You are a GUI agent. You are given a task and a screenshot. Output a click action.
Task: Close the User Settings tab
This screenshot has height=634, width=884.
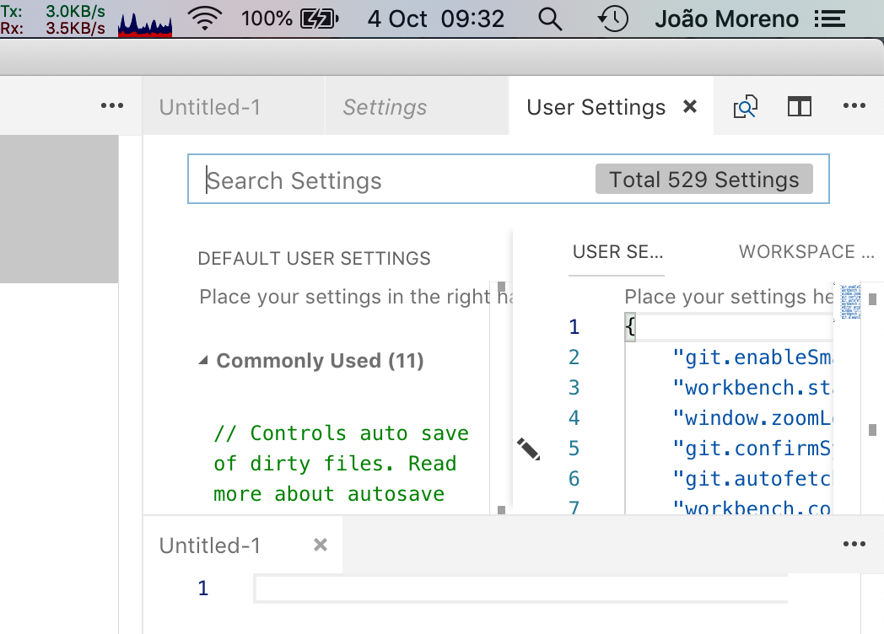click(690, 106)
